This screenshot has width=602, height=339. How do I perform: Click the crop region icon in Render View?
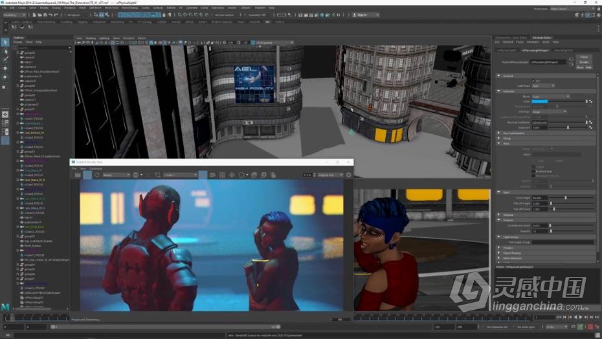click(157, 175)
